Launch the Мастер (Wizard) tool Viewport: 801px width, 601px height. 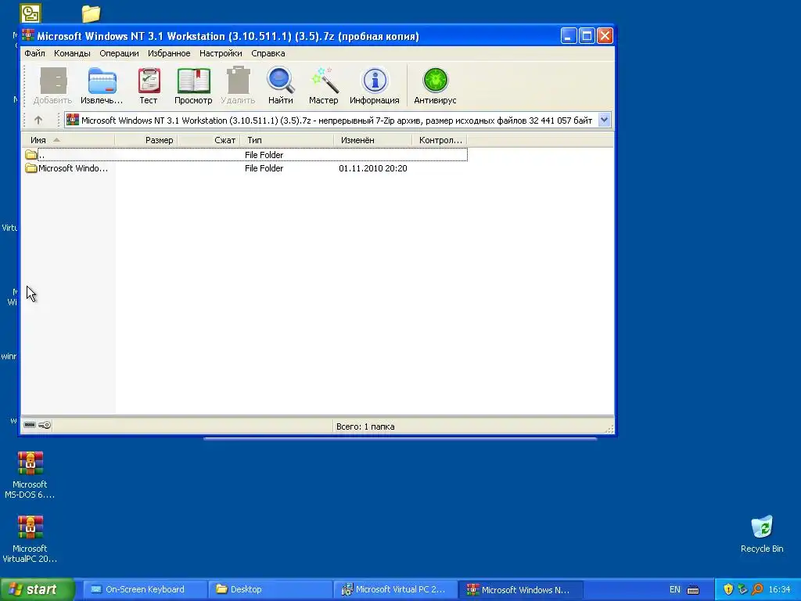click(x=323, y=86)
